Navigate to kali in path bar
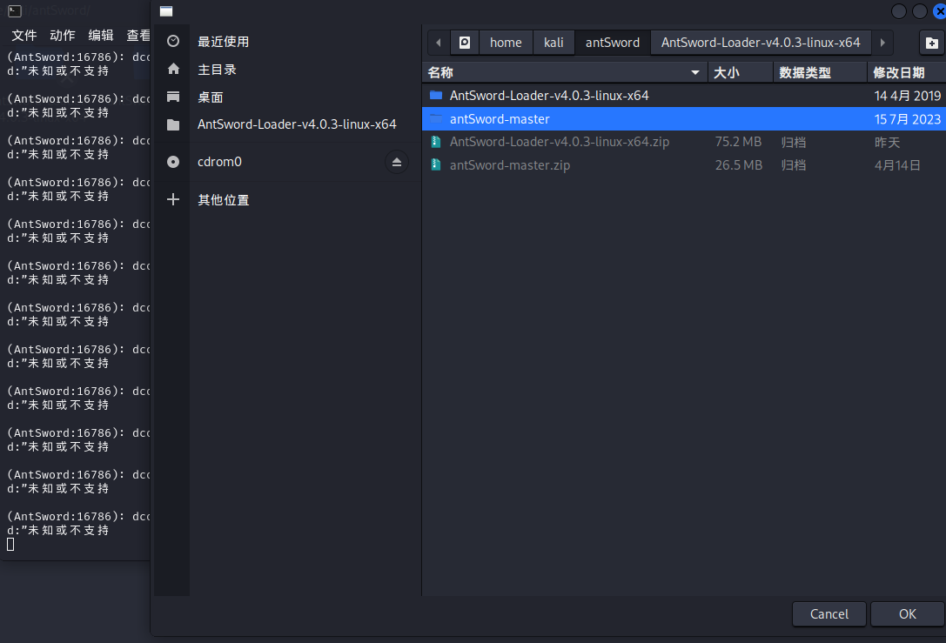 [x=554, y=43]
